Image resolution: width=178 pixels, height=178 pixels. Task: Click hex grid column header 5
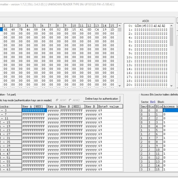pos(37,25)
